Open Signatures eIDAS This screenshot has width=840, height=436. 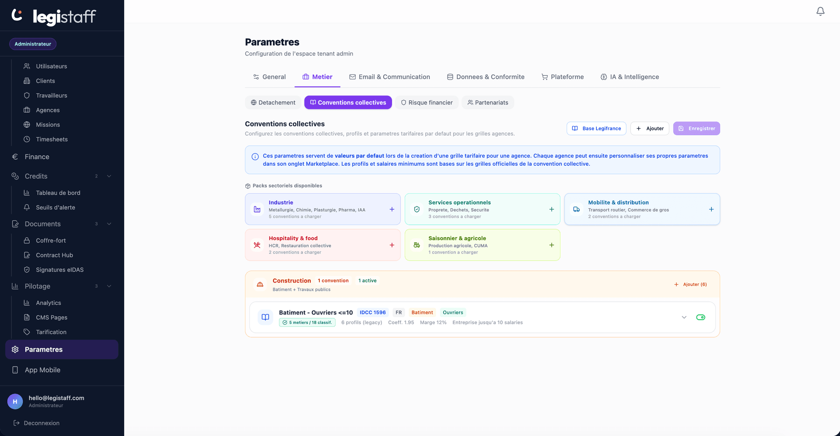coord(59,270)
